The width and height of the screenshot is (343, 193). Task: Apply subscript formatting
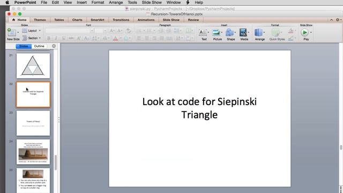coord(86,38)
